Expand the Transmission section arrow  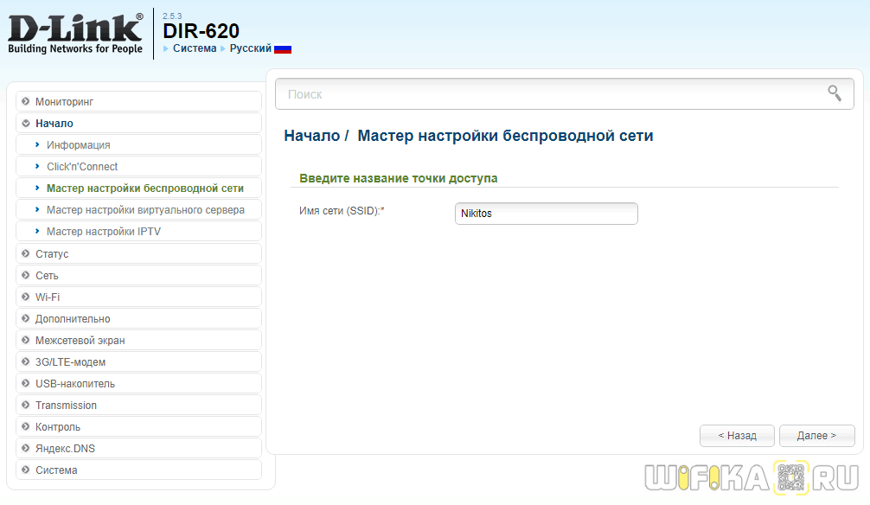26,405
